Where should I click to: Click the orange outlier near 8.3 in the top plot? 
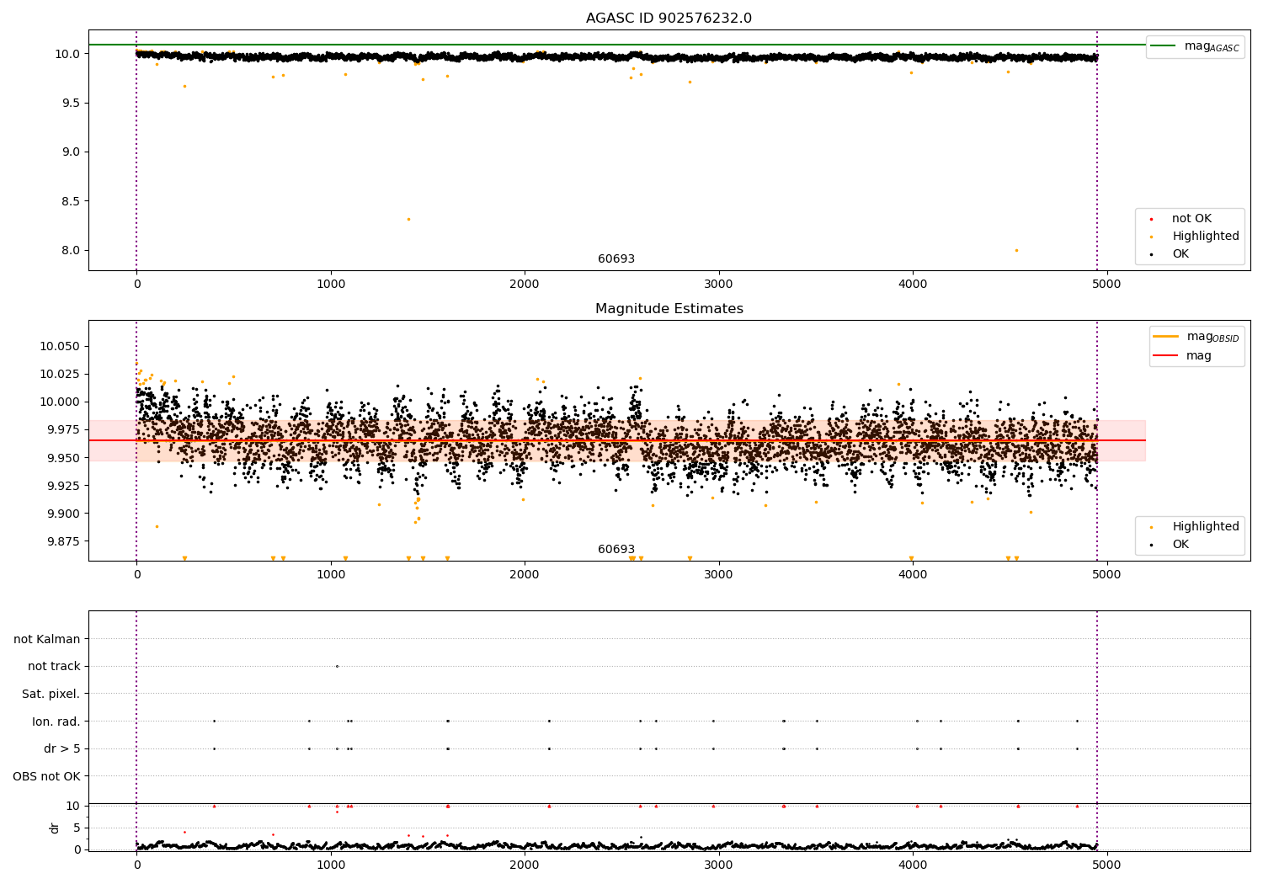click(x=408, y=220)
